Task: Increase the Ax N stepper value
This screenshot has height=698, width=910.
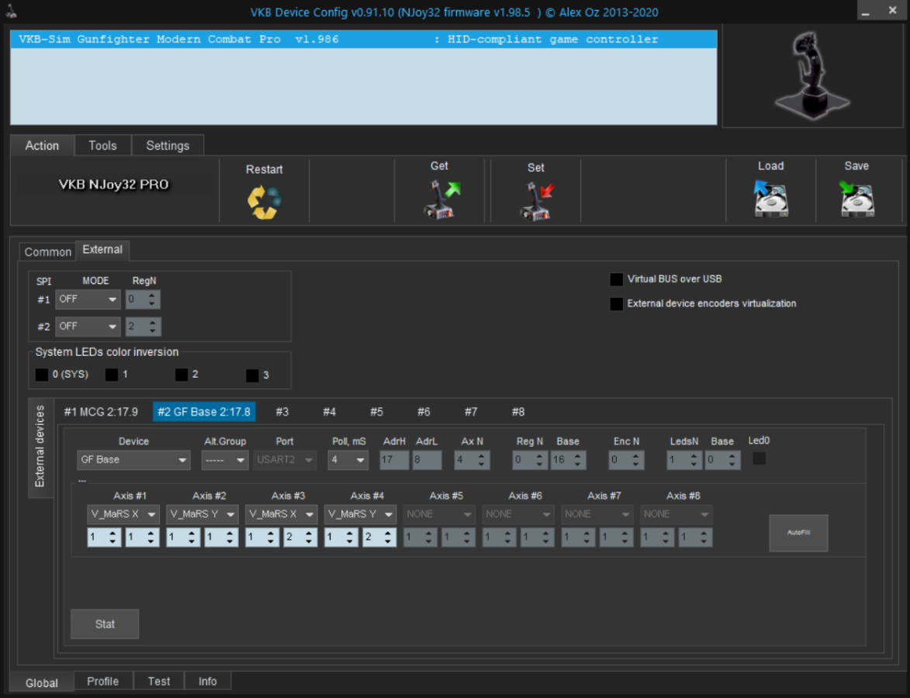Action: (483, 456)
